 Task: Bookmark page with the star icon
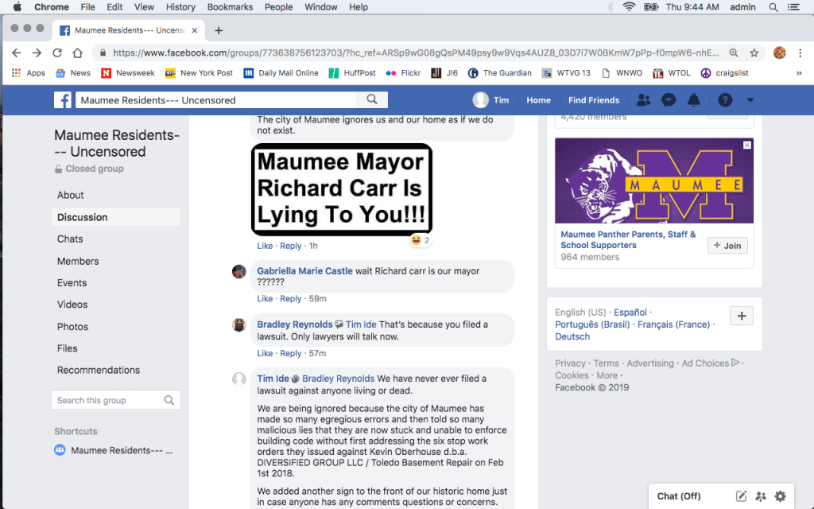tap(754, 53)
